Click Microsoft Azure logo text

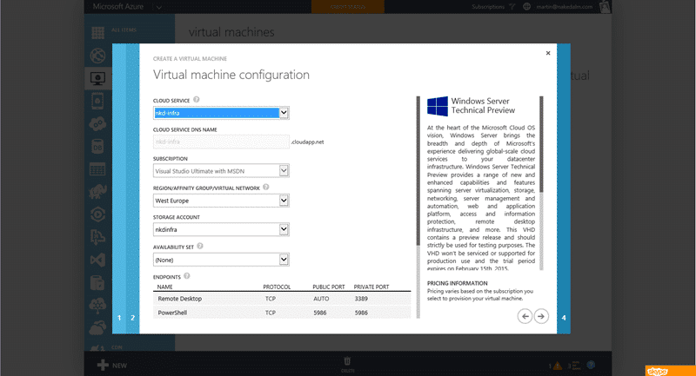pyautogui.click(x=118, y=7)
